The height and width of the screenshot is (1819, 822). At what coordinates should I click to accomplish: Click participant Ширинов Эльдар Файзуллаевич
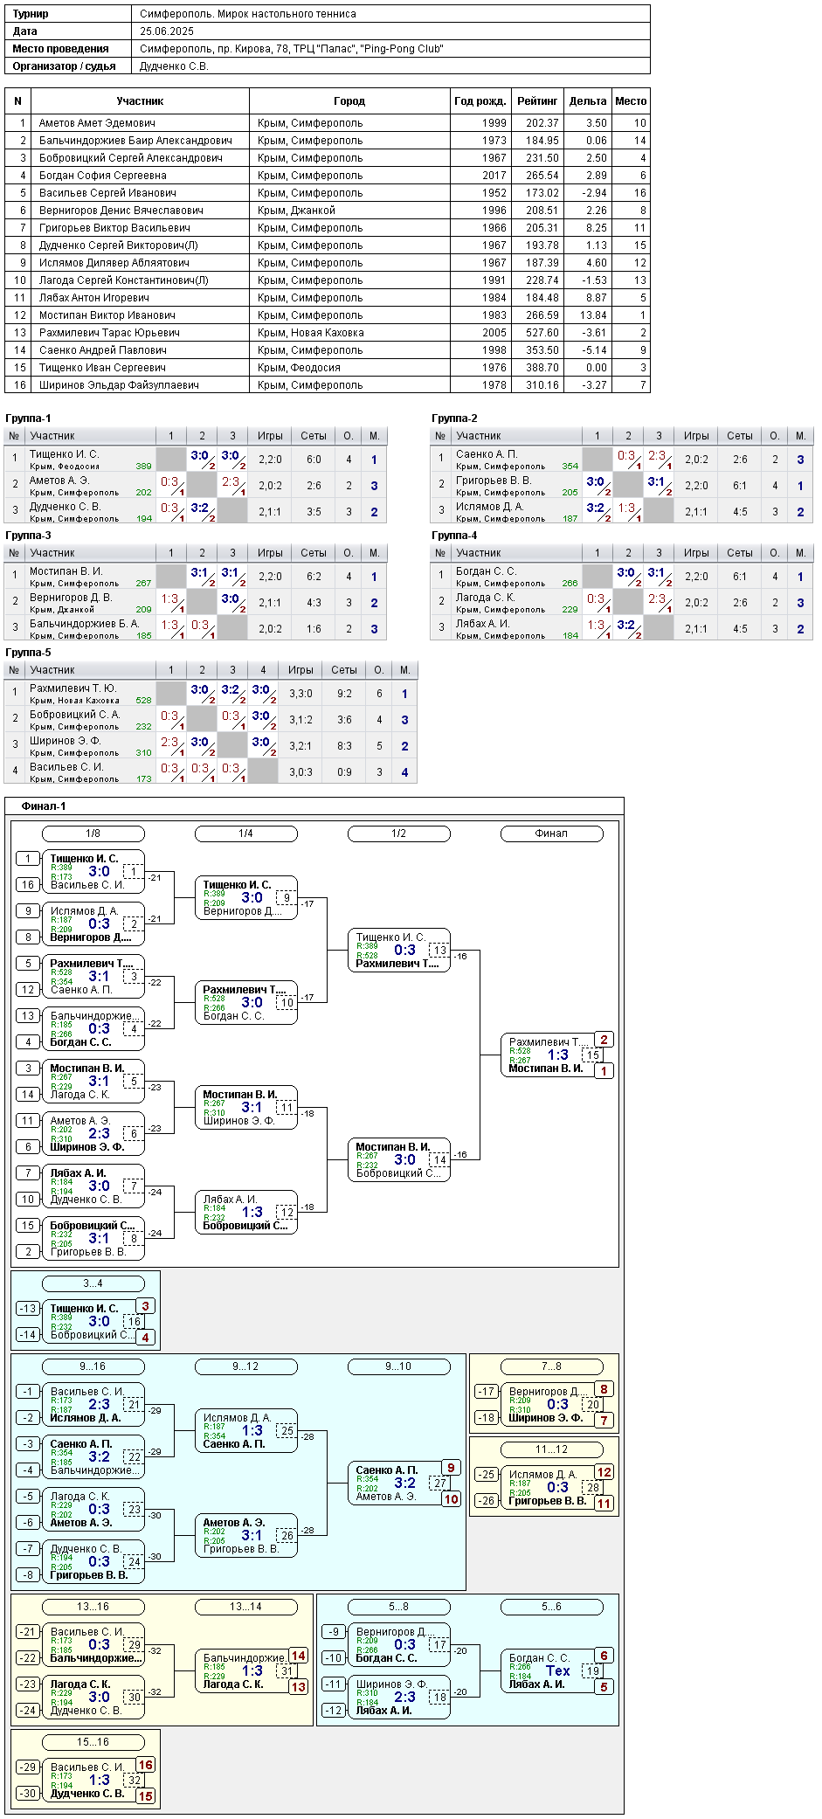coord(119,385)
